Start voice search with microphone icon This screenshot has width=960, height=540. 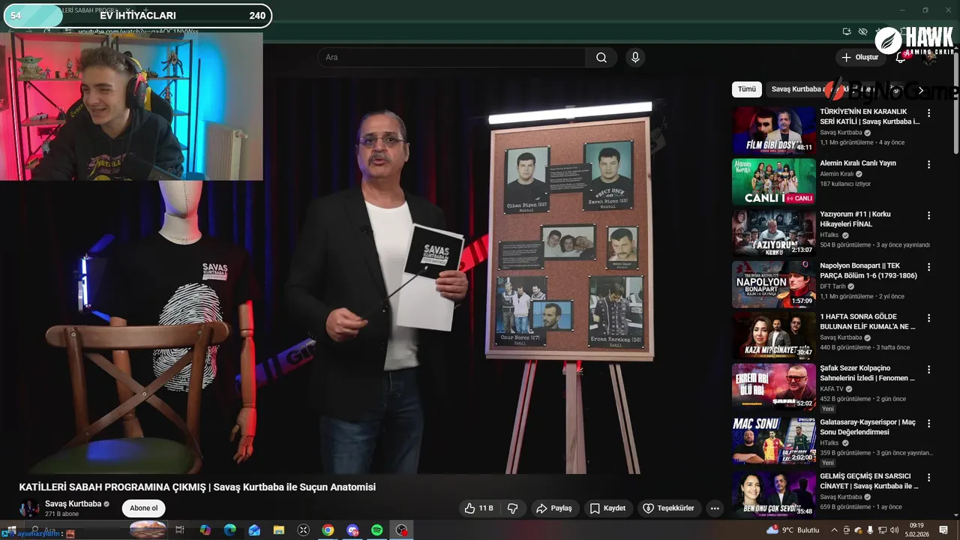(635, 58)
